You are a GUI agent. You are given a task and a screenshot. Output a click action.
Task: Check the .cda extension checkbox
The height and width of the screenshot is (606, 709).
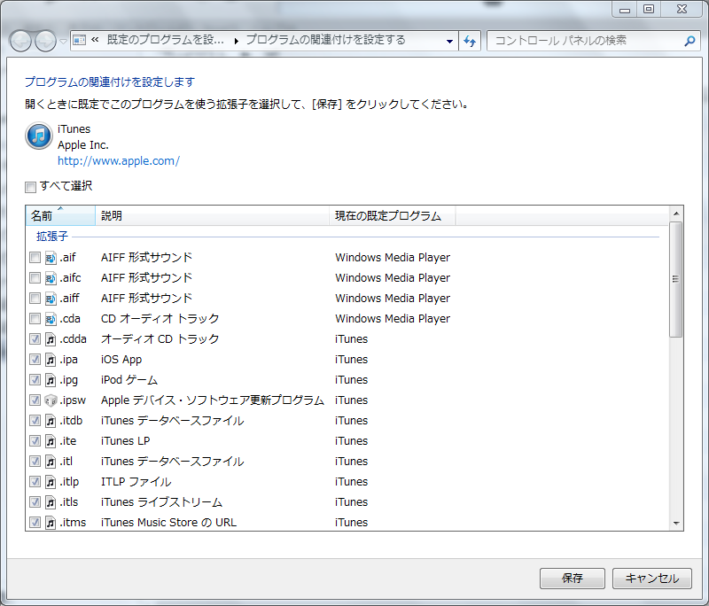pos(35,318)
